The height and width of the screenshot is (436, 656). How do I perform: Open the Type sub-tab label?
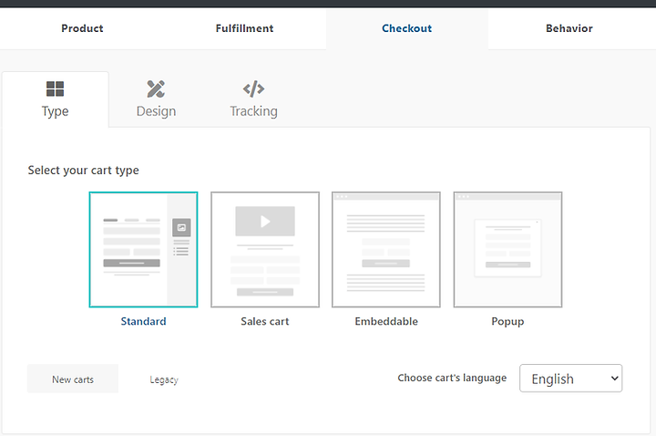pyautogui.click(x=55, y=111)
